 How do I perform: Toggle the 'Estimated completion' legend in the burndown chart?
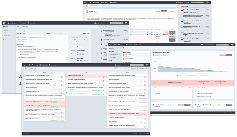coord(203,76)
